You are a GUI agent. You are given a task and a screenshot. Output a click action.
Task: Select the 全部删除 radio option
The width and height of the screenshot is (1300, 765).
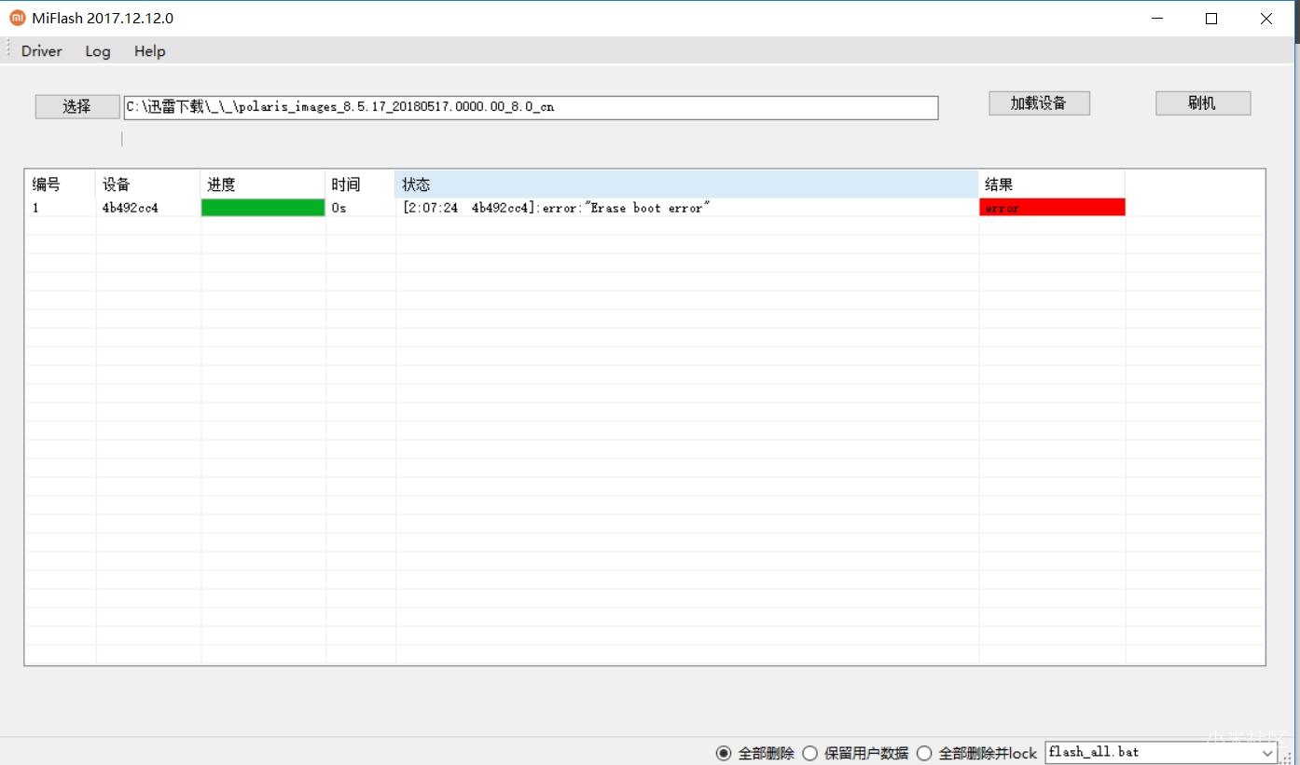point(724,753)
